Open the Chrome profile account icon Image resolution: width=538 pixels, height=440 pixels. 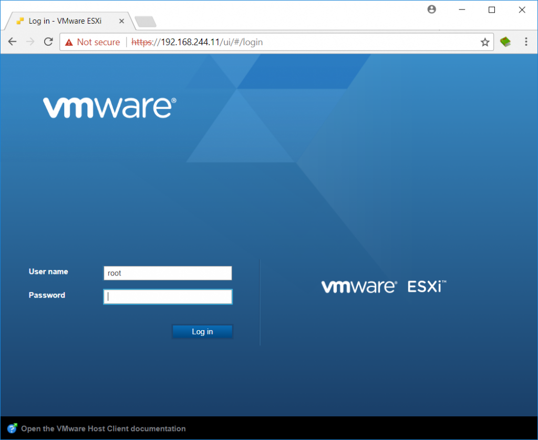tap(432, 9)
